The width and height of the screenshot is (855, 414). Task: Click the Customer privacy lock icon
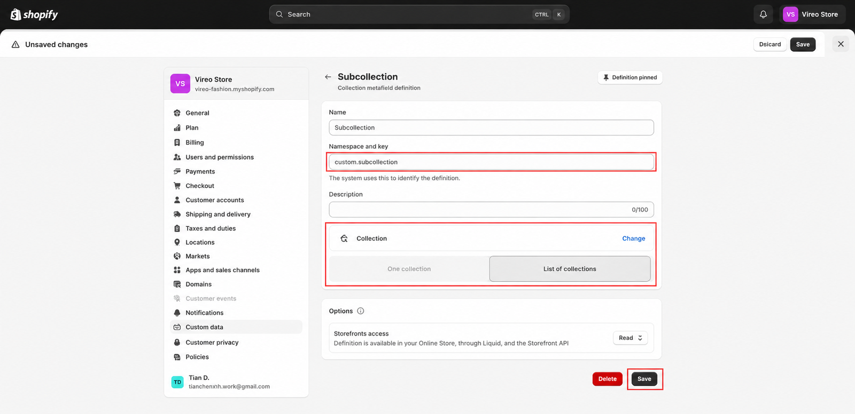click(177, 343)
